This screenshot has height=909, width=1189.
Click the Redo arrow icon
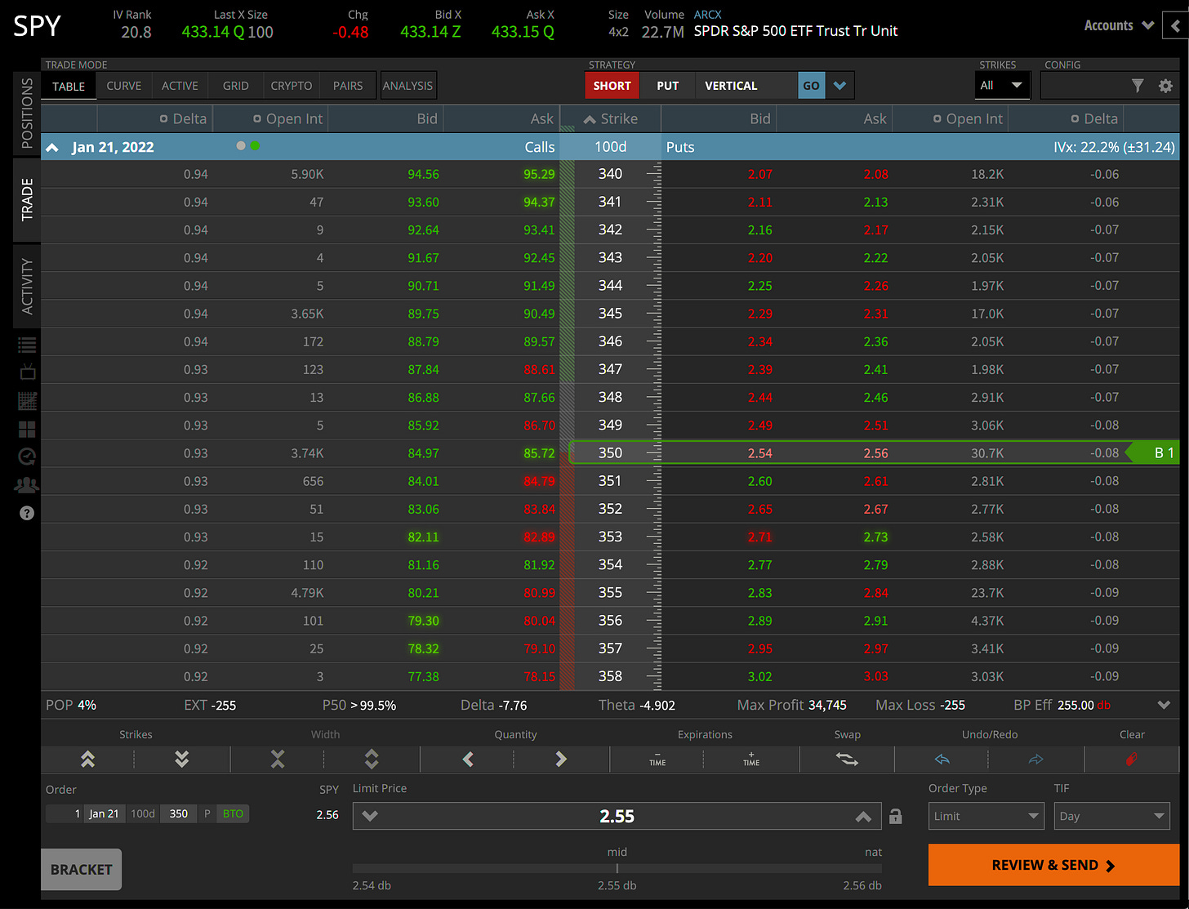[1036, 760]
